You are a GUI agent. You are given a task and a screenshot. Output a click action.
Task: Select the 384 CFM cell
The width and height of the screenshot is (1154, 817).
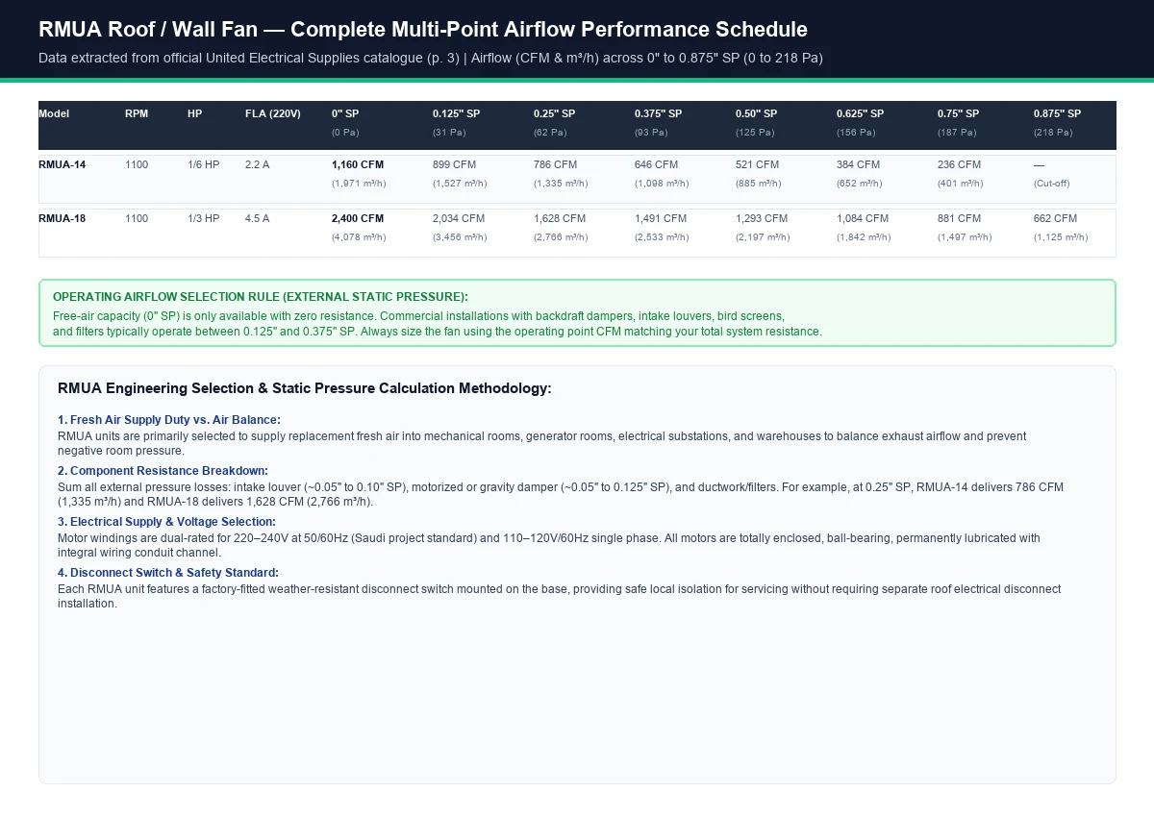(x=858, y=164)
